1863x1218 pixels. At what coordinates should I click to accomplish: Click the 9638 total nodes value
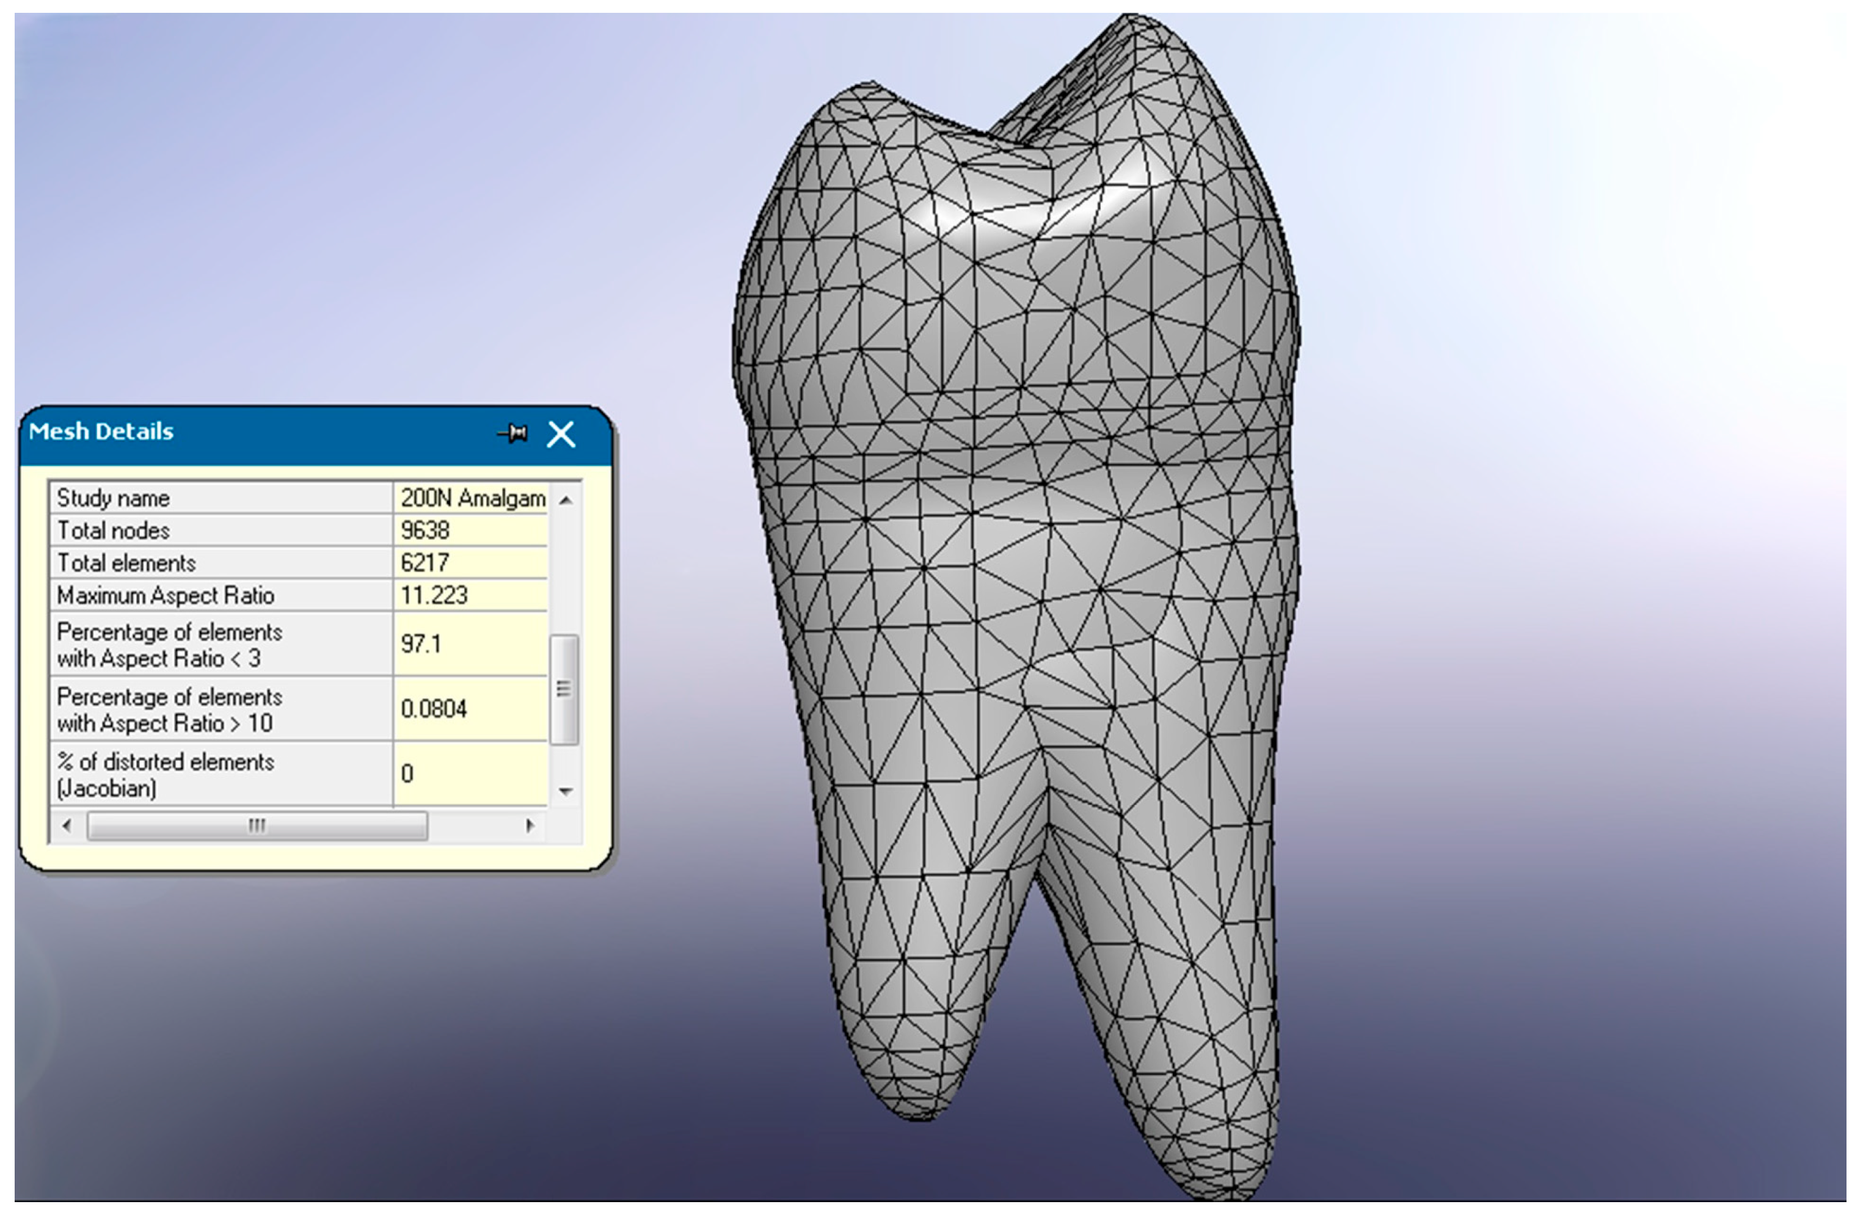coord(425,531)
